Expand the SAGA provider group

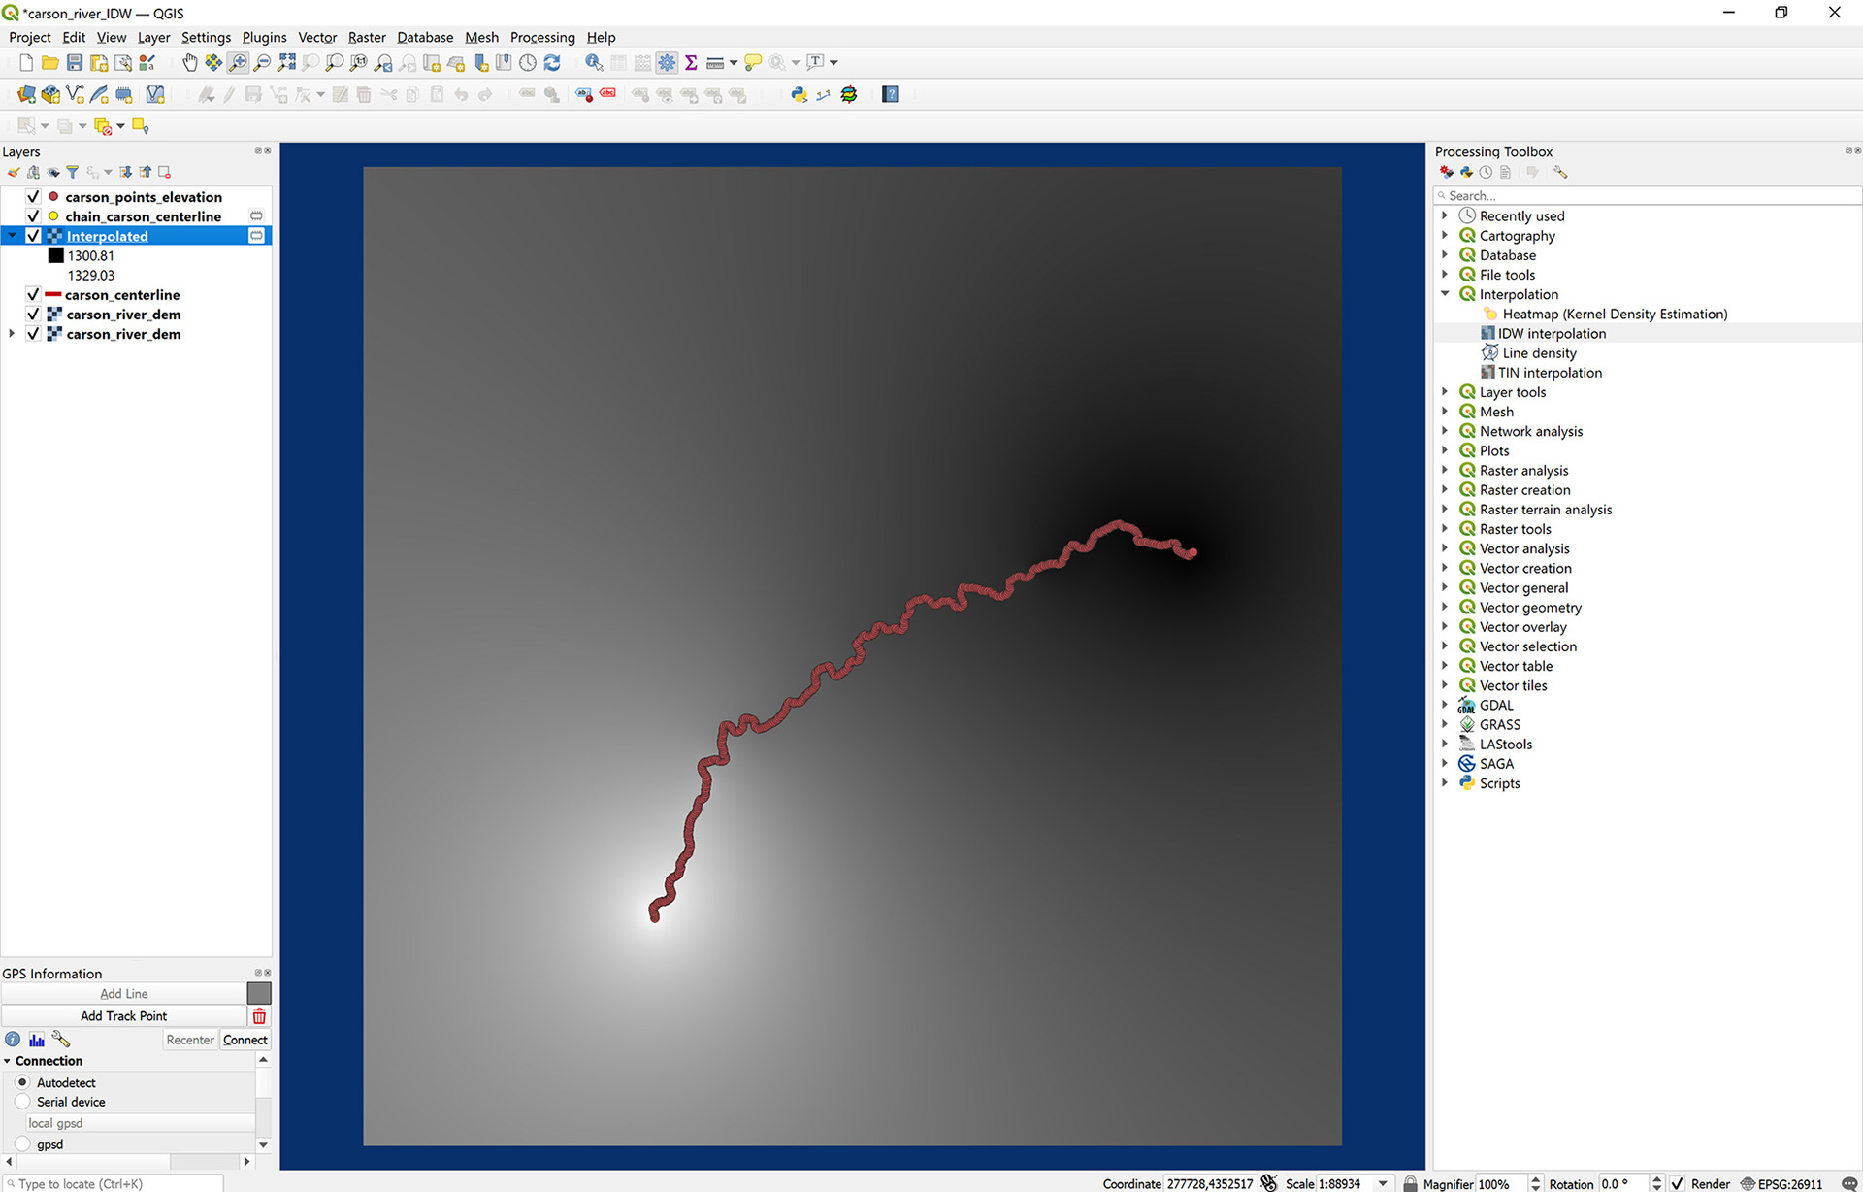(1445, 764)
